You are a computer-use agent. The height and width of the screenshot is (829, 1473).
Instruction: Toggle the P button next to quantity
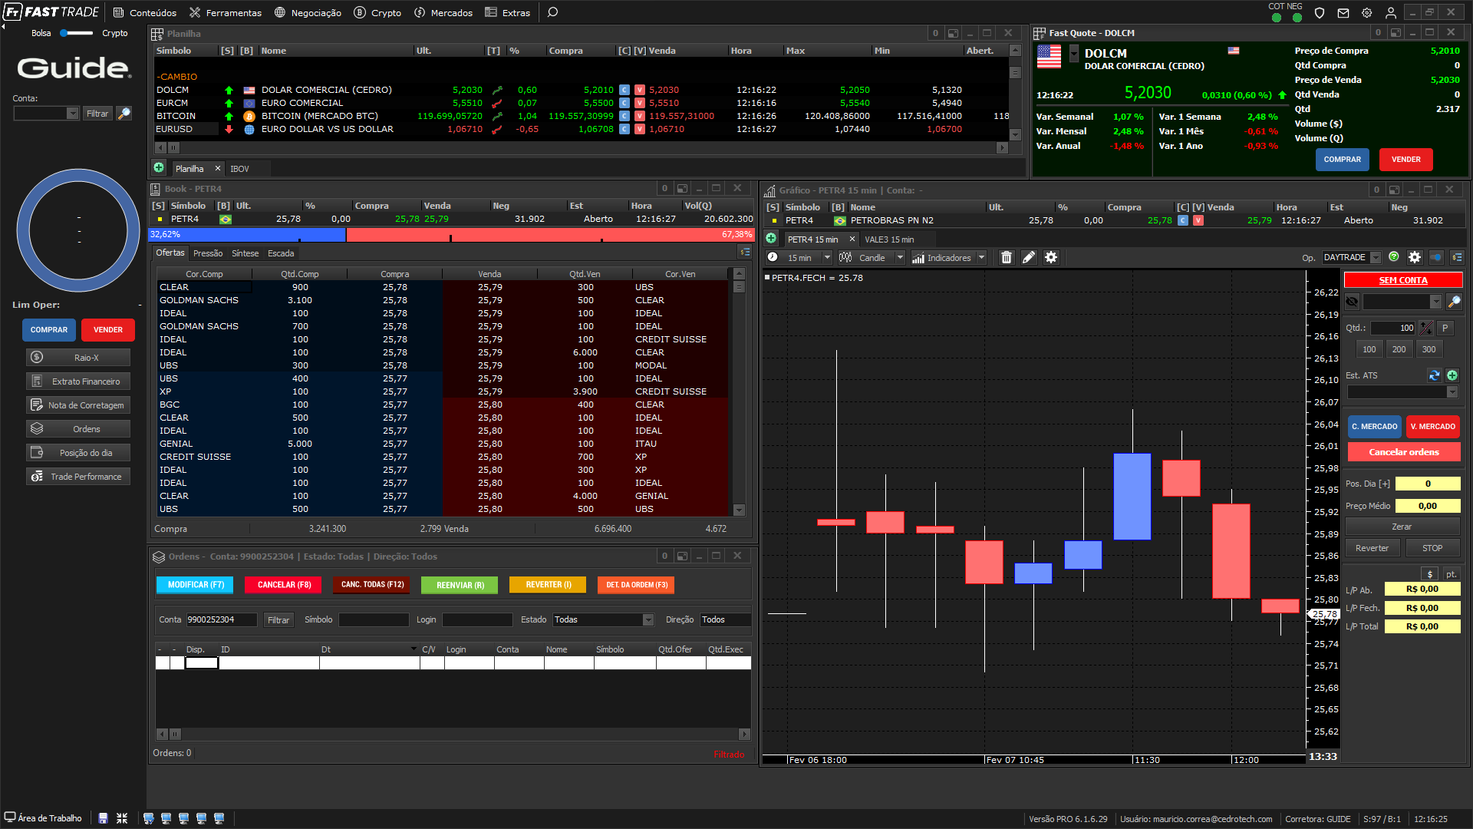point(1445,328)
